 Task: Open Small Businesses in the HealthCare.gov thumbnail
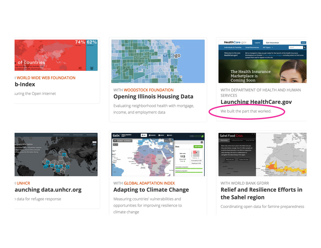pos(252,47)
